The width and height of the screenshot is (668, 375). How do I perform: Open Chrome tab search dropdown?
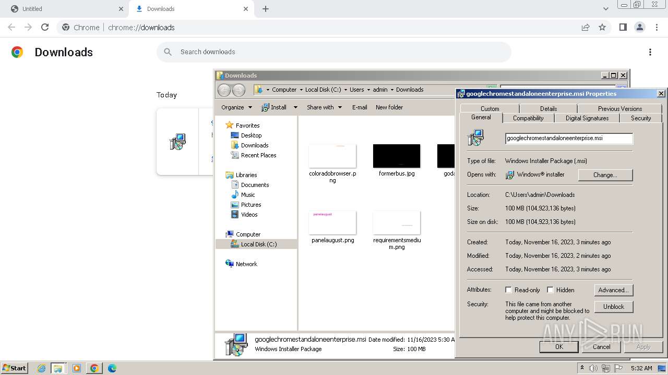(x=606, y=9)
